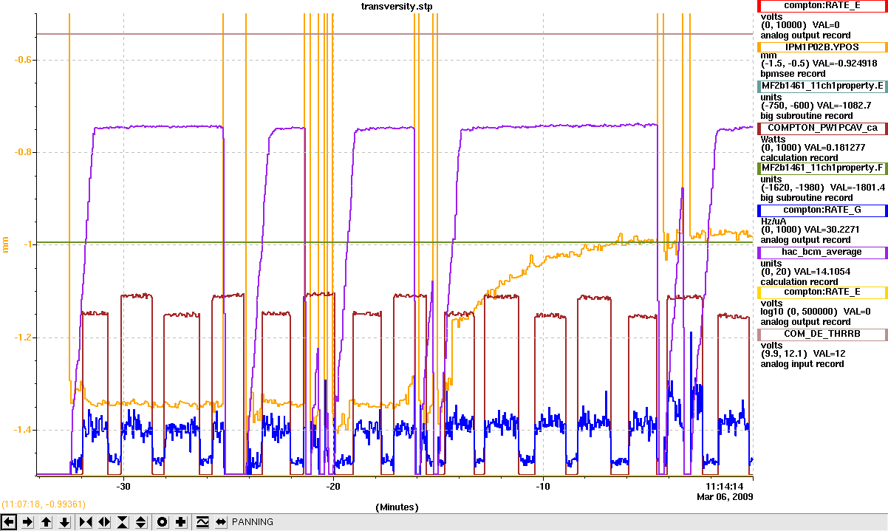Select the IPM1P02B.YPOS orange legend entry
This screenshot has height=531, width=888.
pos(822,47)
